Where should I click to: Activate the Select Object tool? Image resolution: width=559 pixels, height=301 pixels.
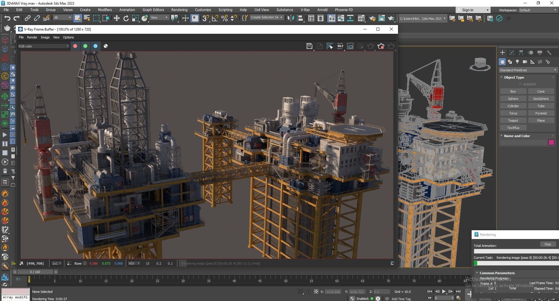pyautogui.click(x=77, y=18)
